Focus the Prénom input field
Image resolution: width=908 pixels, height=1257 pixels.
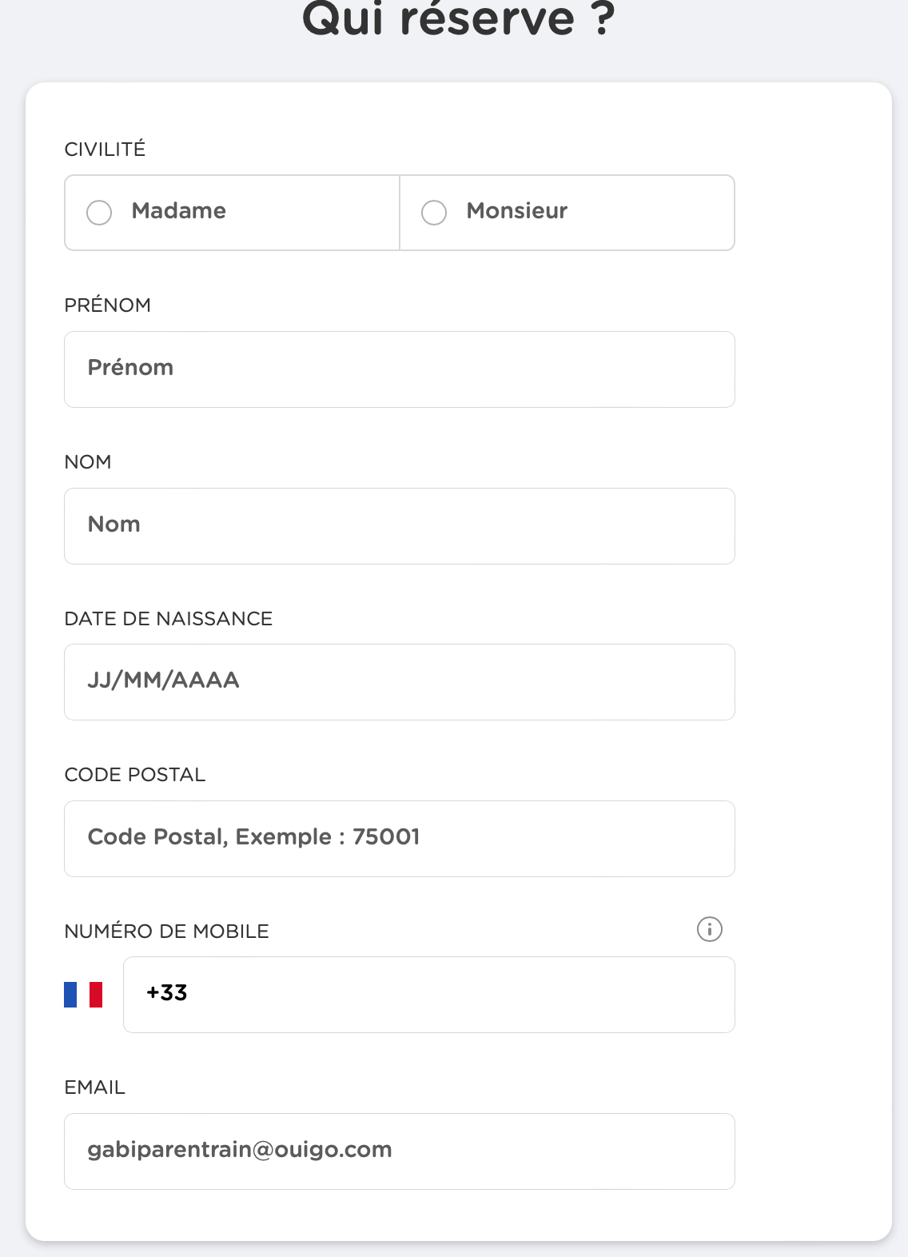coord(400,369)
